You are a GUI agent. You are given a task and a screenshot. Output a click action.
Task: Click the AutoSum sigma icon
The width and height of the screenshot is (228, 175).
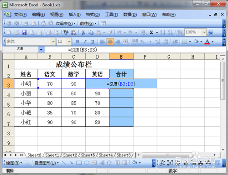151,32
